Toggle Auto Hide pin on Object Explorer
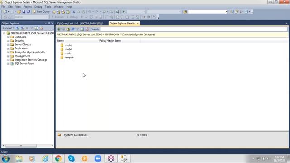This screenshot has height=163, width=290. (49, 23)
